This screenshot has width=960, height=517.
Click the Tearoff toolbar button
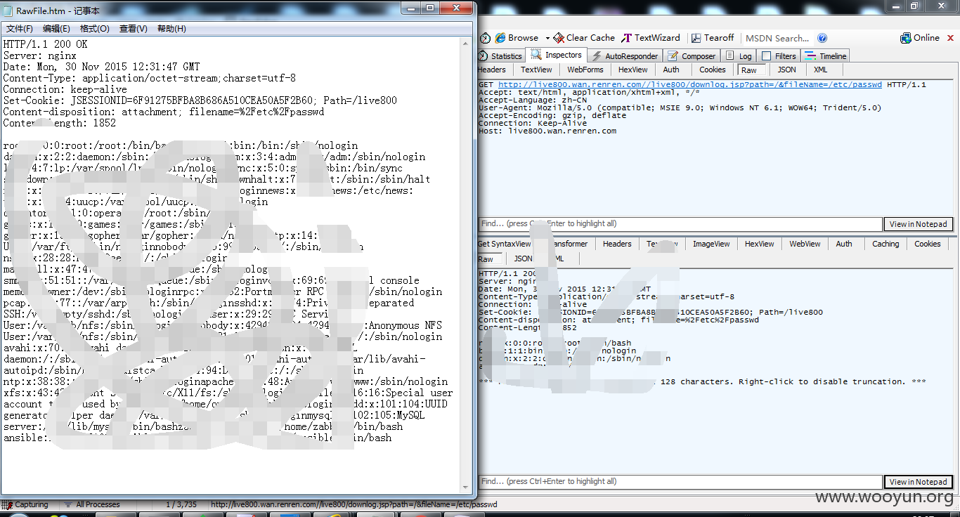712,38
